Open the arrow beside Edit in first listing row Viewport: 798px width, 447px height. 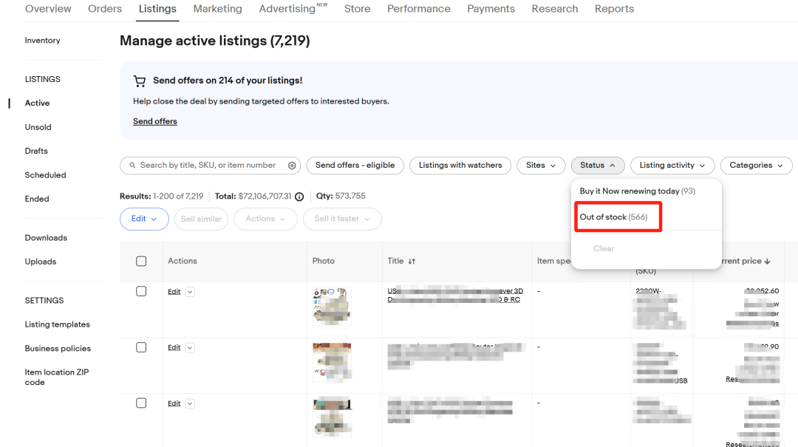pyautogui.click(x=190, y=292)
